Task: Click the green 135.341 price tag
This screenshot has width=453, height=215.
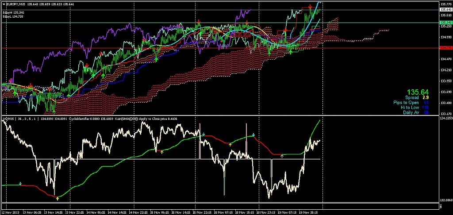Action: tap(445, 23)
